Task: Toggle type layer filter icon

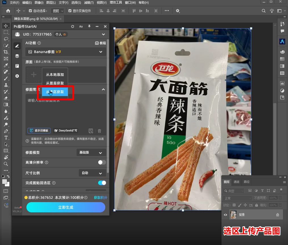Action: (x=262, y=191)
